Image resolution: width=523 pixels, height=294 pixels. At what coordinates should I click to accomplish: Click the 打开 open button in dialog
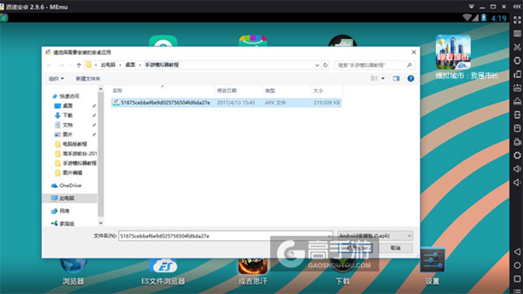[356, 248]
